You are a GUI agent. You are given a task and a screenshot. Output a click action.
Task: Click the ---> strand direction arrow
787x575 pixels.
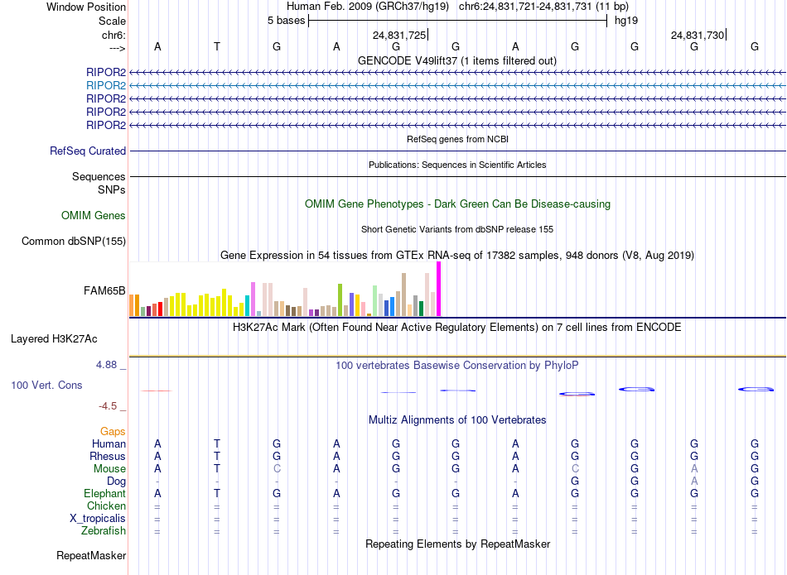(118, 48)
